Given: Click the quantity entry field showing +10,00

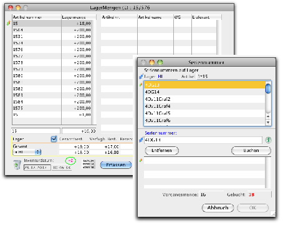Looking at the screenshot, I should 79,131.
